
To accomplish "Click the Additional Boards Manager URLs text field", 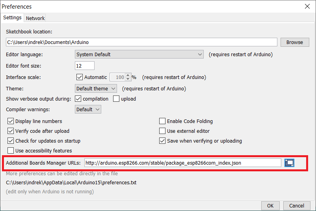I will [x=183, y=163].
